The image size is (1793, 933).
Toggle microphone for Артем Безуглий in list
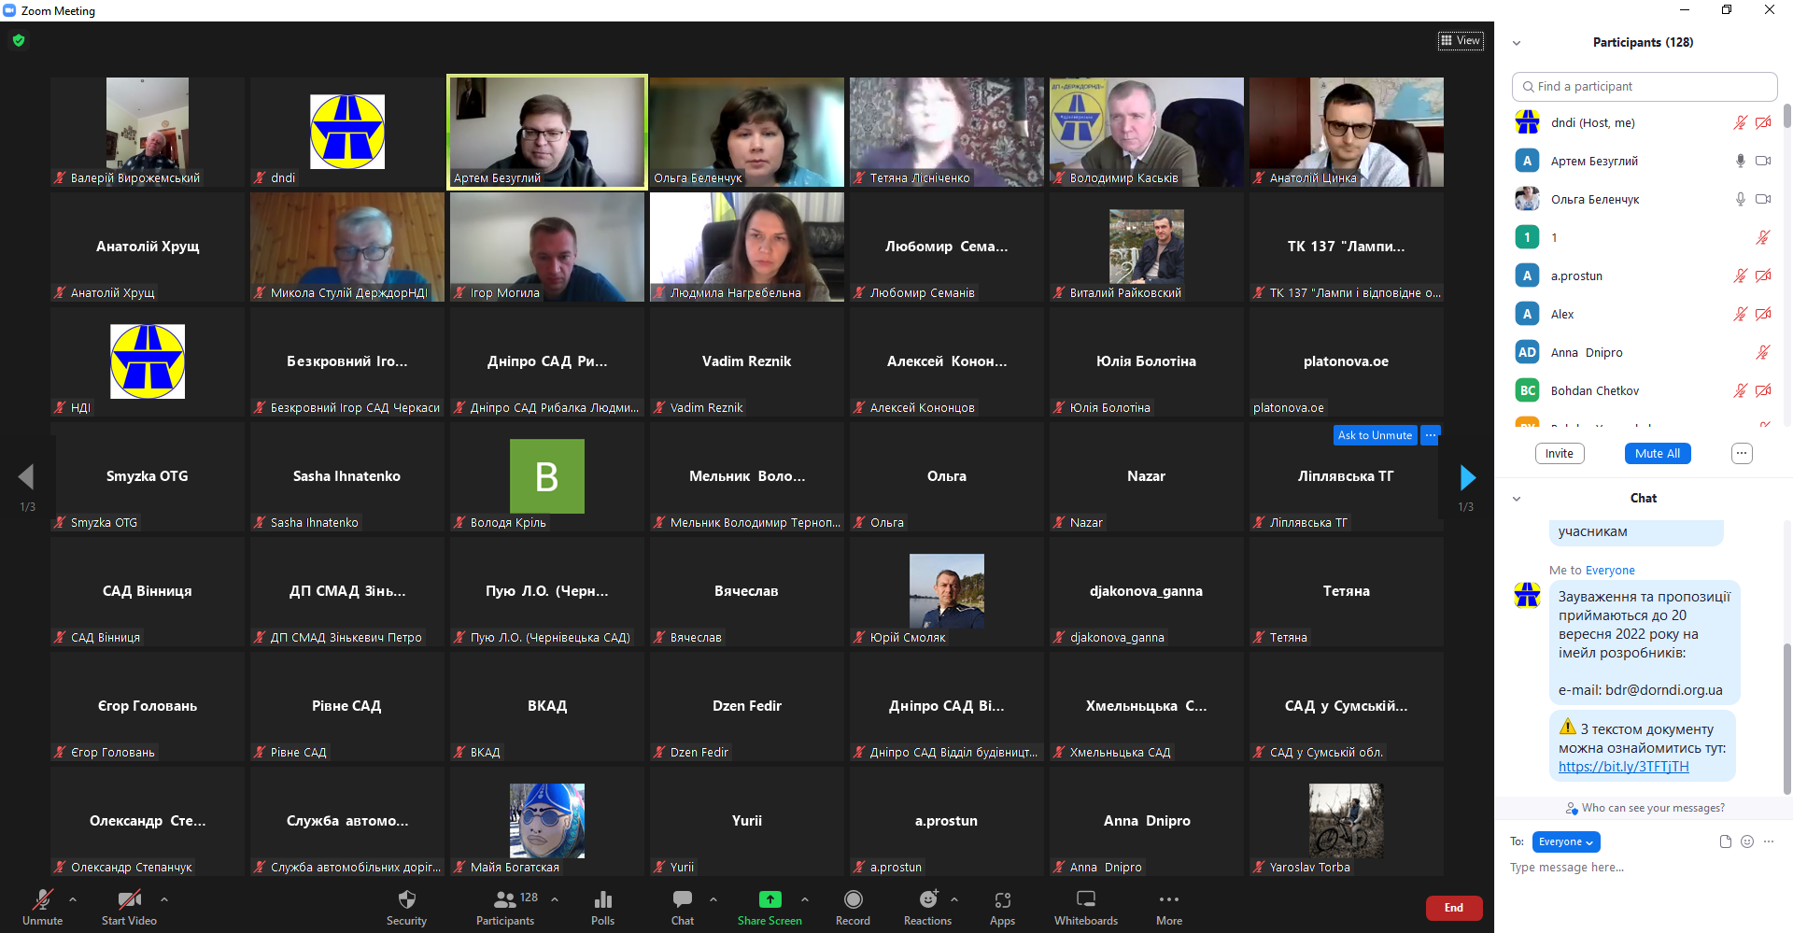(x=1740, y=161)
